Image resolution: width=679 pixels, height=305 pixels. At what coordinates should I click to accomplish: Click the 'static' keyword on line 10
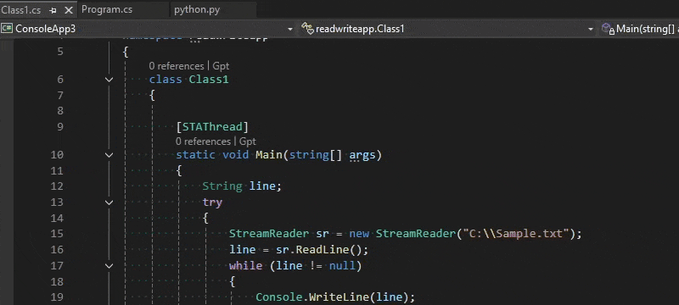pos(195,155)
